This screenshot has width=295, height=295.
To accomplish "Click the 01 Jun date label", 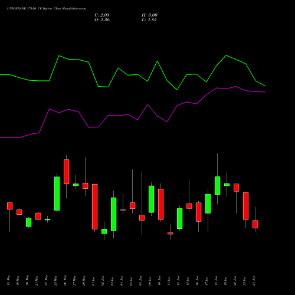I will (93, 281).
